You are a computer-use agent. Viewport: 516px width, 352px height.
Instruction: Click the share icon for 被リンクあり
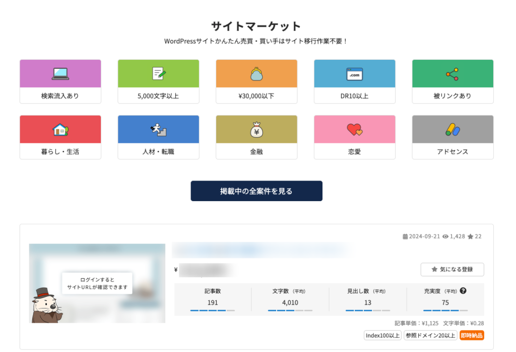453,74
